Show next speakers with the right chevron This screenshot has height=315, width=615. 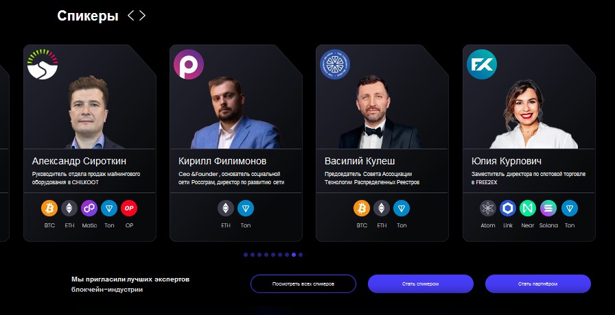coord(142,16)
